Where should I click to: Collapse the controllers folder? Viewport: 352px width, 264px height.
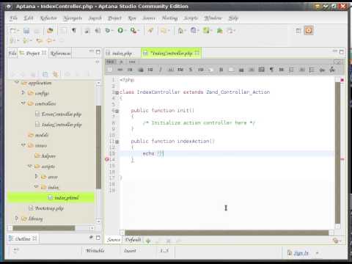click(x=23, y=103)
